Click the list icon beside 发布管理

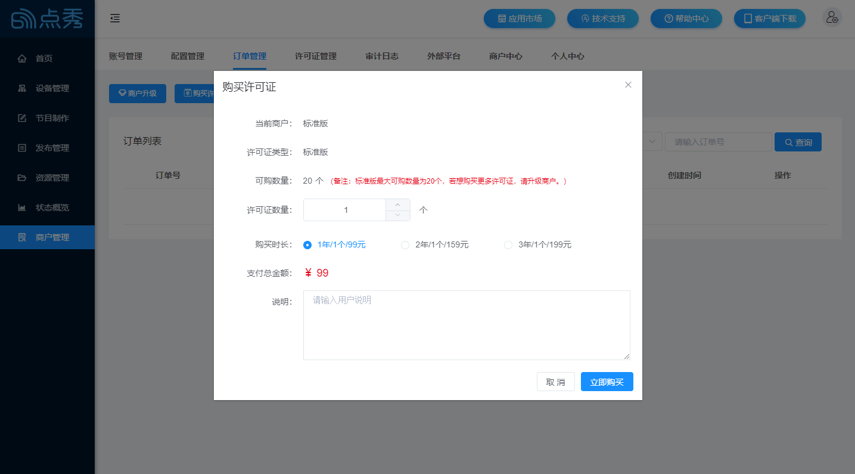(x=22, y=148)
